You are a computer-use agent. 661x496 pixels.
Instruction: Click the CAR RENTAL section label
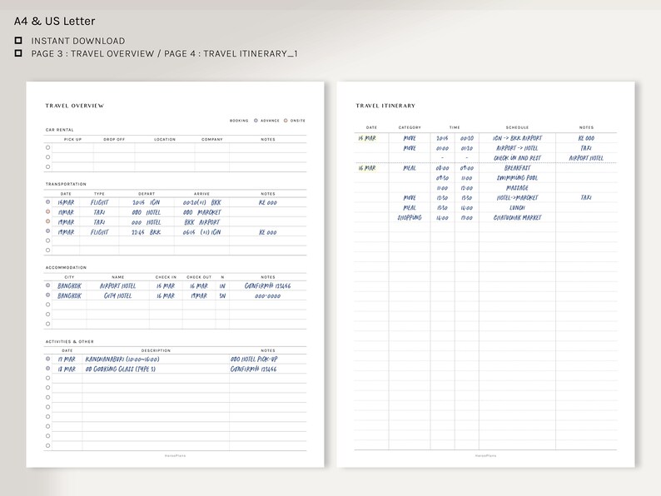59,130
